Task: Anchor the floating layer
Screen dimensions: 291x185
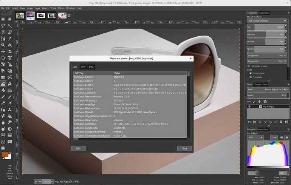Action: coord(276,122)
